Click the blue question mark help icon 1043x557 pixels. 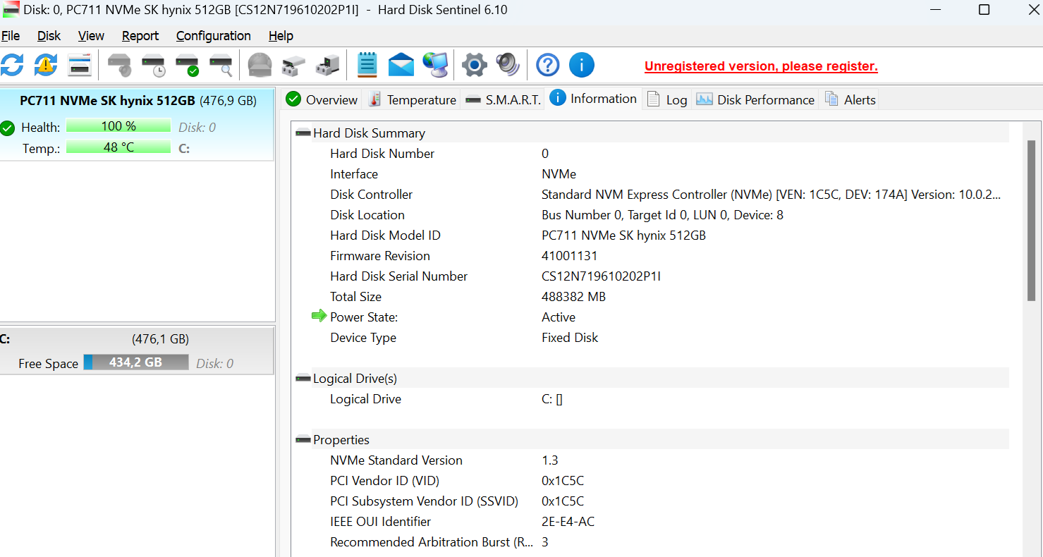[x=547, y=66]
